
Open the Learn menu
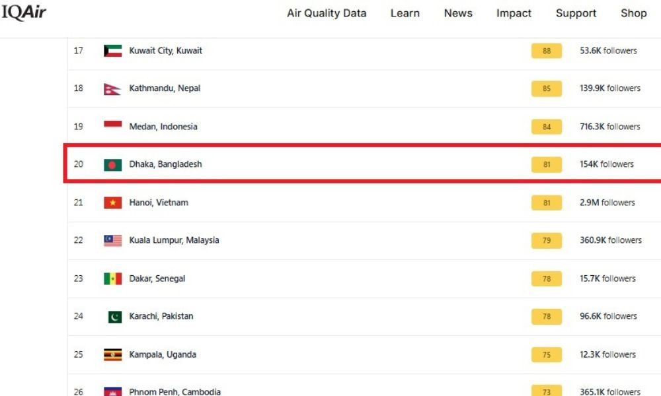(x=405, y=13)
